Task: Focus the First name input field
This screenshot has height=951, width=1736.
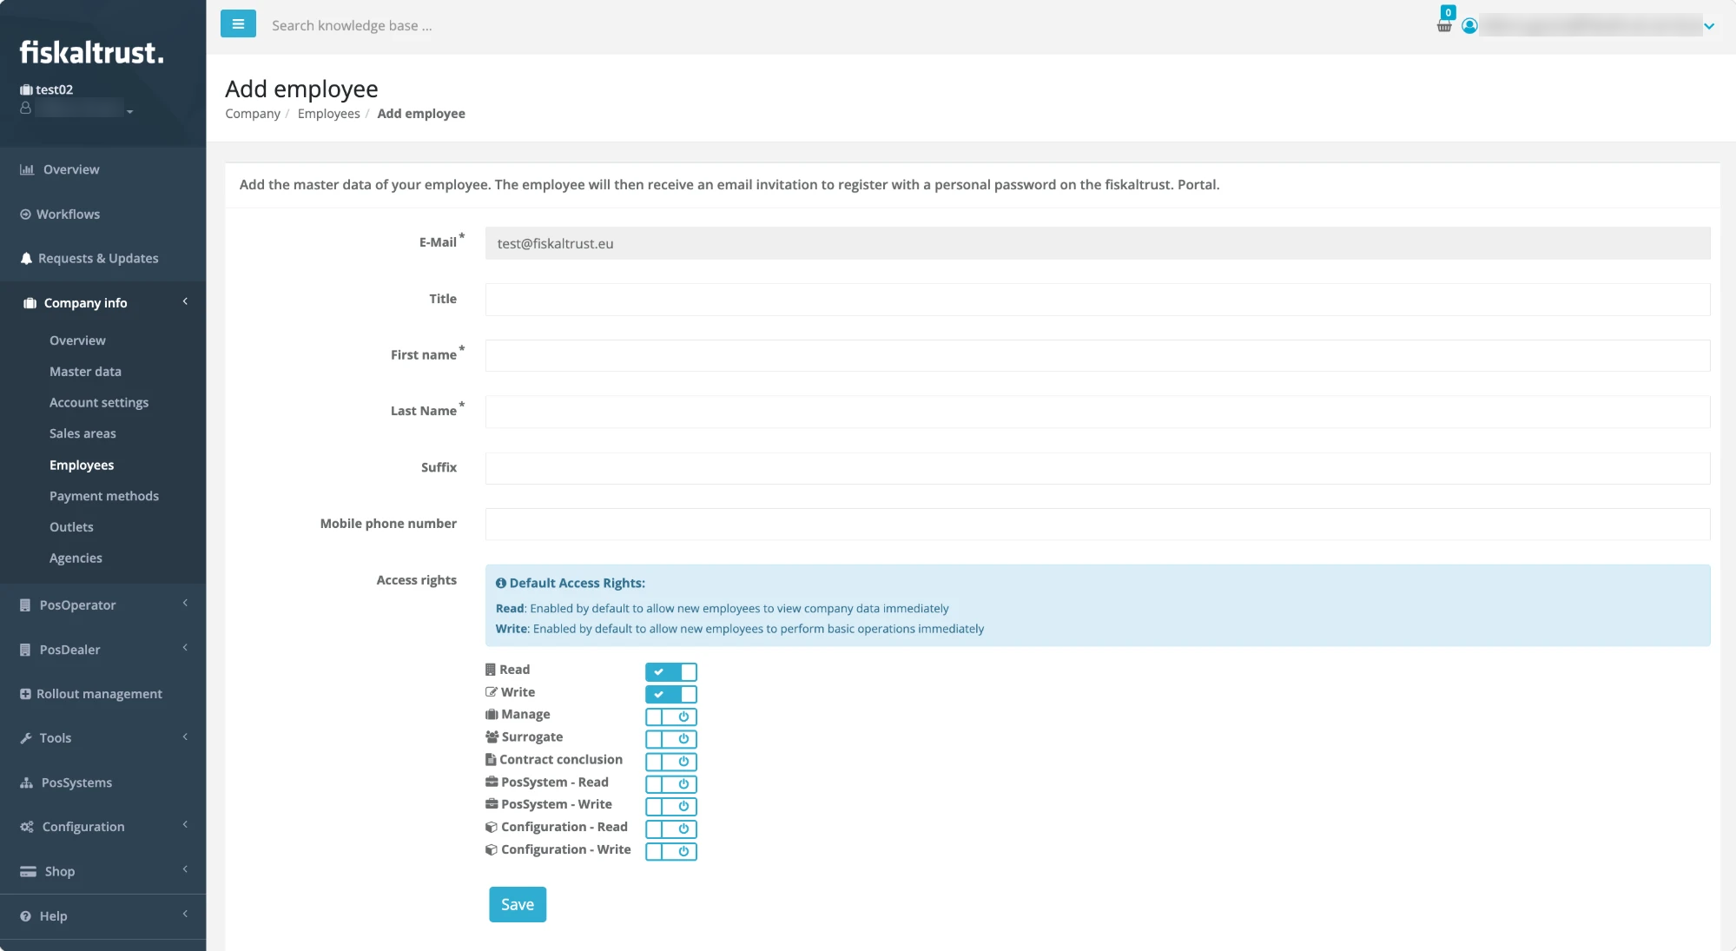Action: tap(1098, 355)
